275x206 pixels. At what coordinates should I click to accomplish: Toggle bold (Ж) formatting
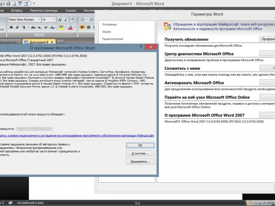pos(11,27)
